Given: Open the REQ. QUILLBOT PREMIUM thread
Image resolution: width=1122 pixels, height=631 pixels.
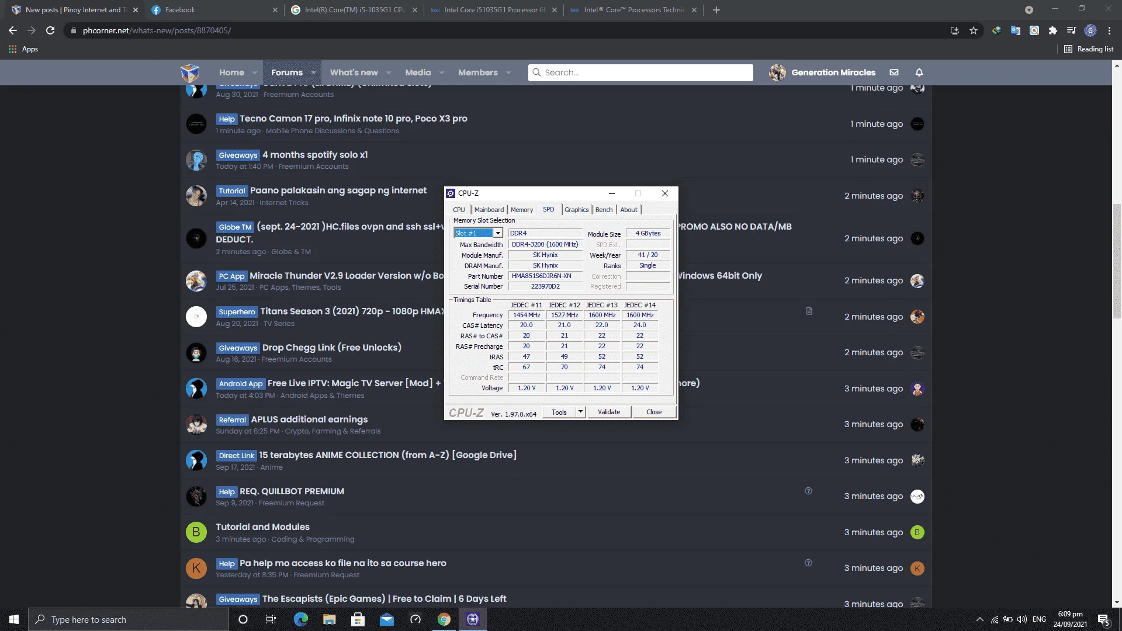Looking at the screenshot, I should pyautogui.click(x=292, y=491).
